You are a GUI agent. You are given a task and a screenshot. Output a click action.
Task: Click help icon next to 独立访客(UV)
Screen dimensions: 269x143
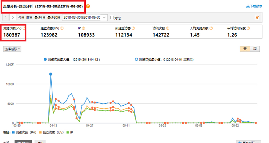(62, 28)
